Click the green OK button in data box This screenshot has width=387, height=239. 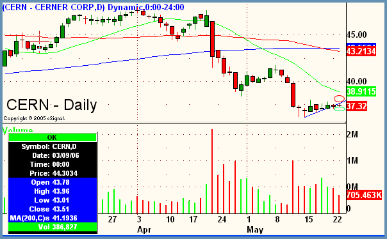click(53, 137)
